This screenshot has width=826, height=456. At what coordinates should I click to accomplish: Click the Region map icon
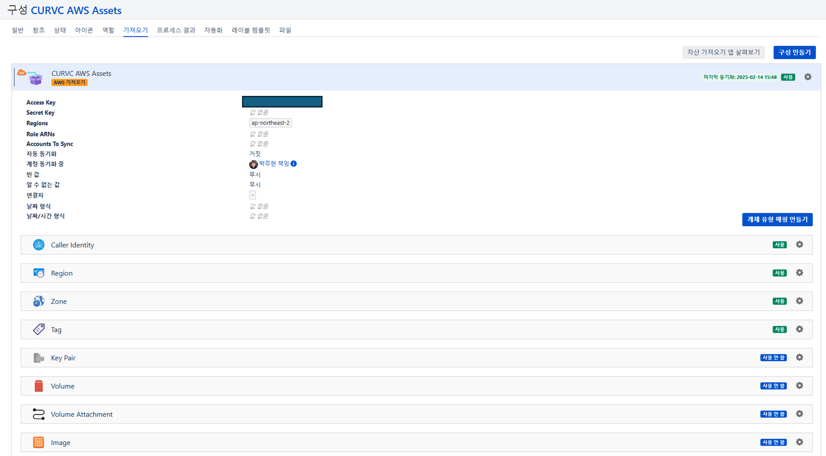point(38,273)
